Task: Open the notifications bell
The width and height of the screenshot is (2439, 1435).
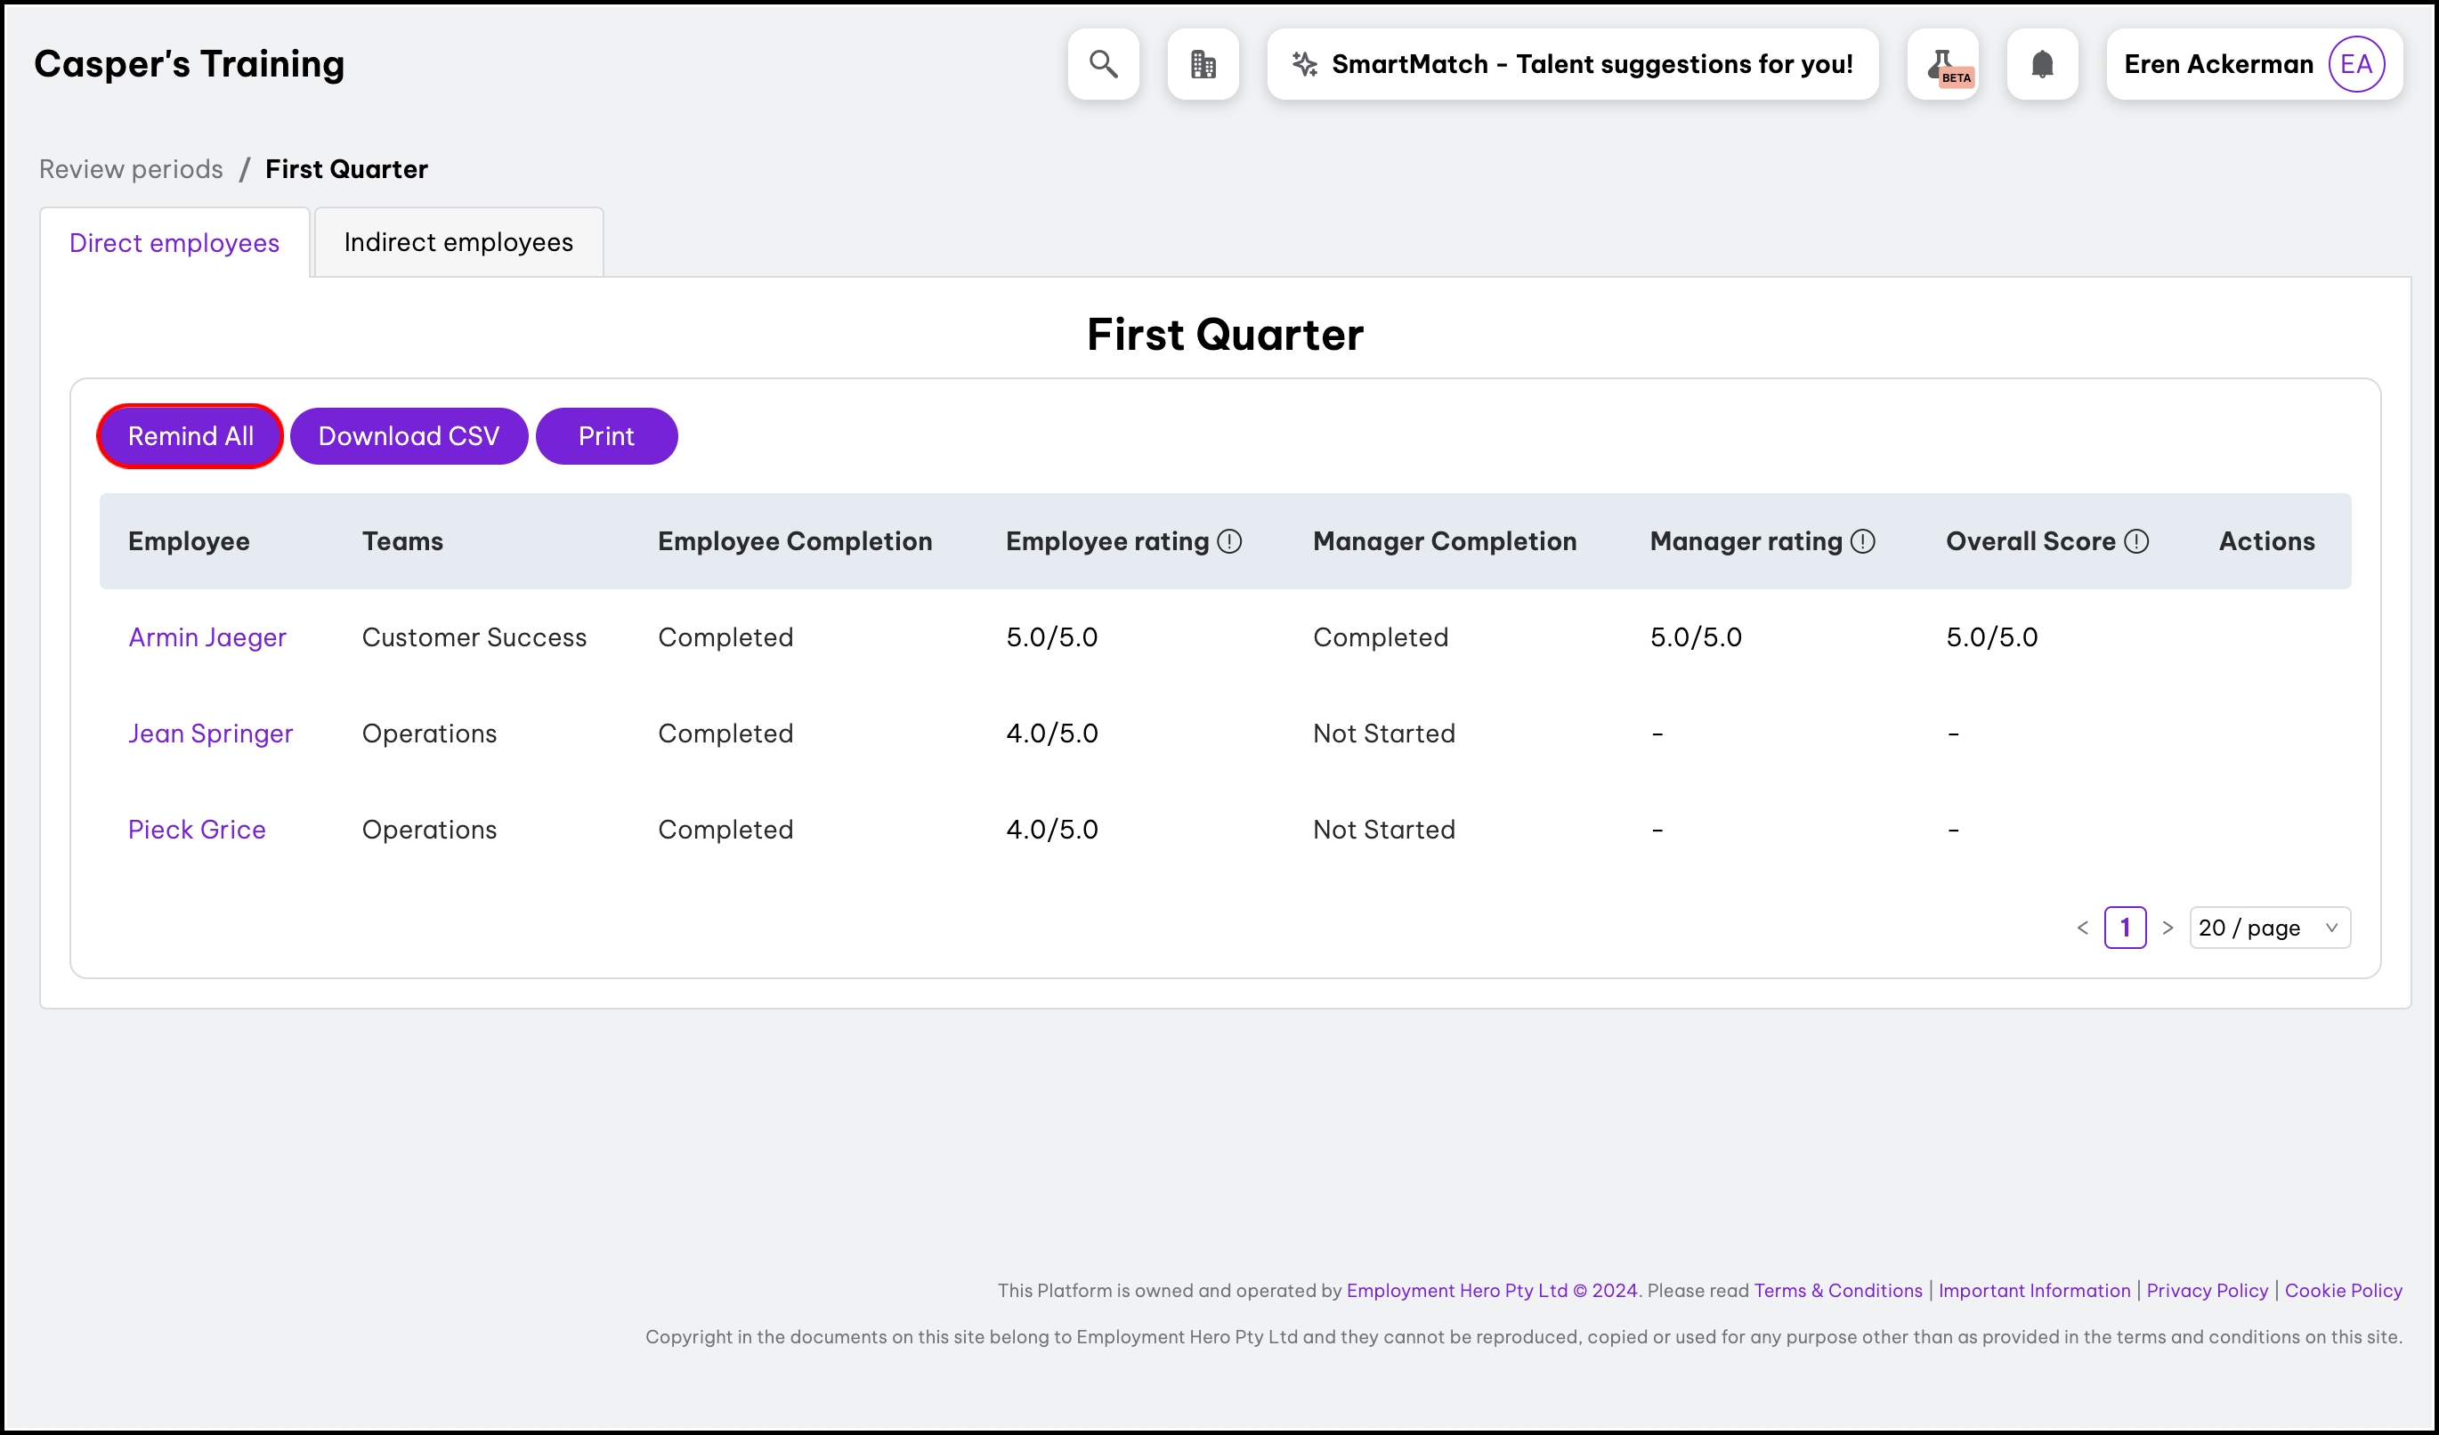Action: point(2042,64)
